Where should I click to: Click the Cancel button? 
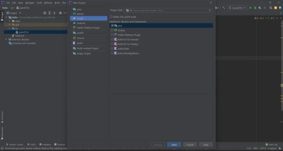[190, 145]
